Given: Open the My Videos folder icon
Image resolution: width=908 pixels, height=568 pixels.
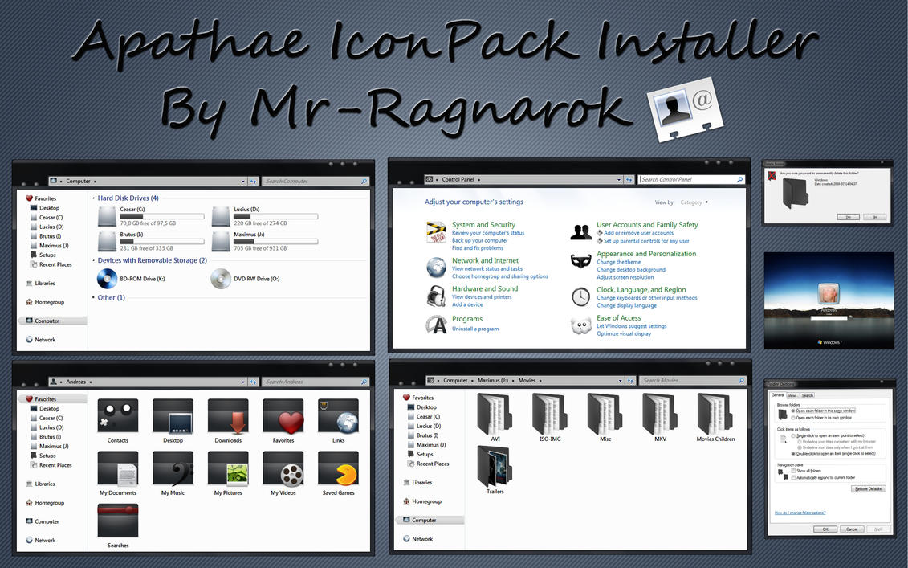Looking at the screenshot, I should point(283,469).
